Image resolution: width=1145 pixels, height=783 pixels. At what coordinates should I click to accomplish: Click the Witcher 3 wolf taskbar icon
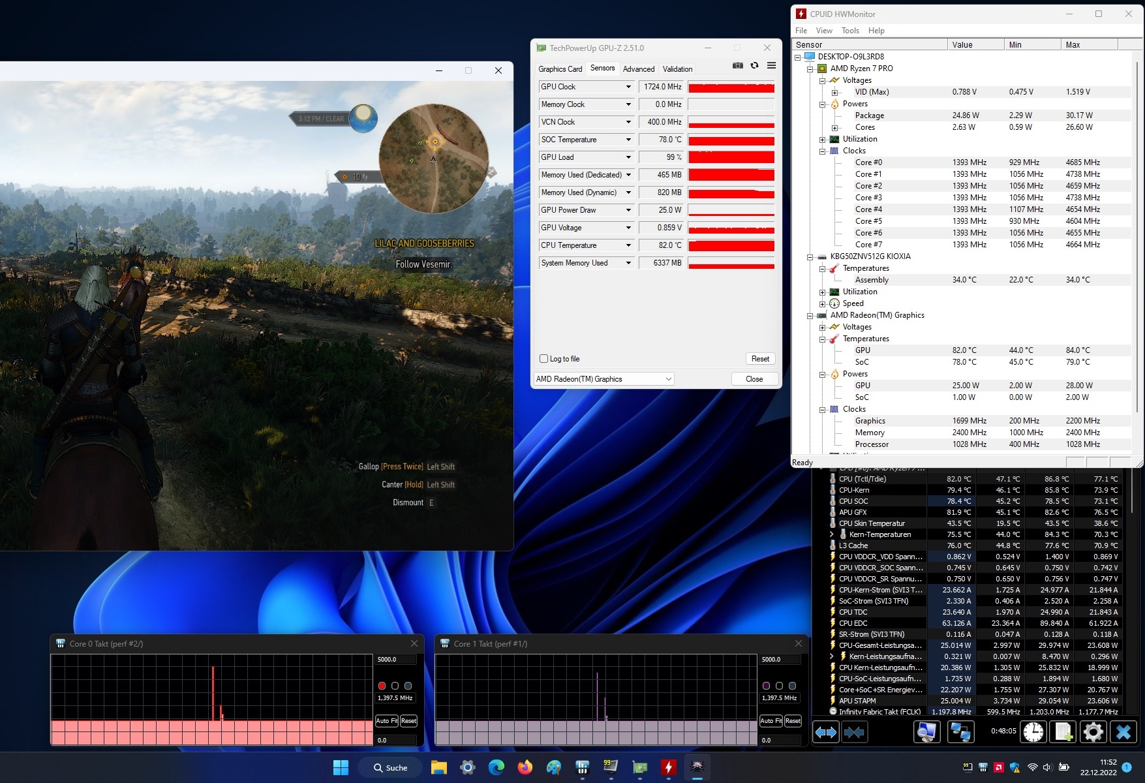[x=697, y=767]
